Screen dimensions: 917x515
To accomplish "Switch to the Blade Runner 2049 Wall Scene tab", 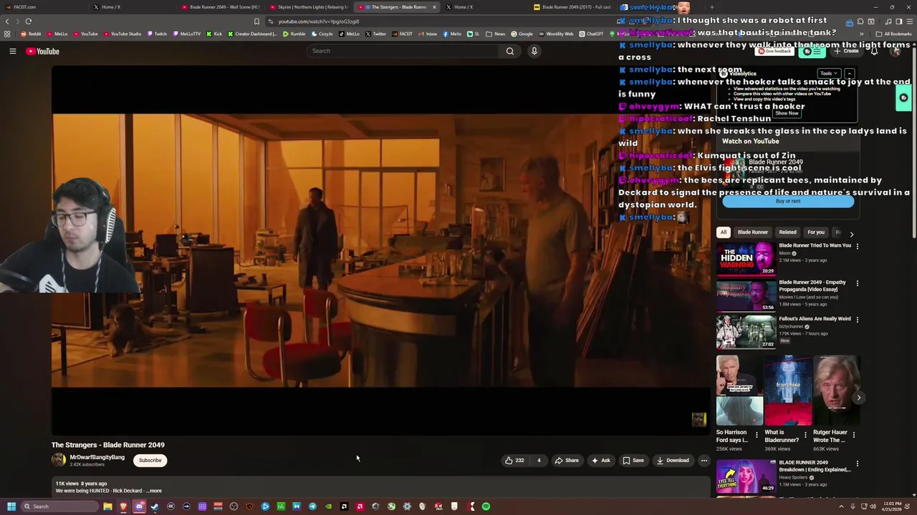I will [221, 7].
